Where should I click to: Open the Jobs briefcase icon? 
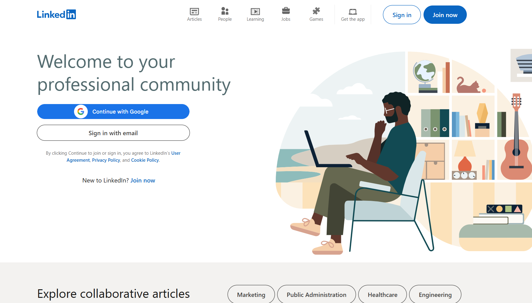coord(286,11)
